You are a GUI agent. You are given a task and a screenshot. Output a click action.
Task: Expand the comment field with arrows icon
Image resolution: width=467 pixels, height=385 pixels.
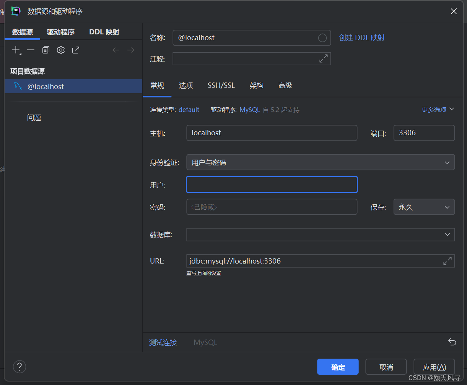click(x=324, y=58)
